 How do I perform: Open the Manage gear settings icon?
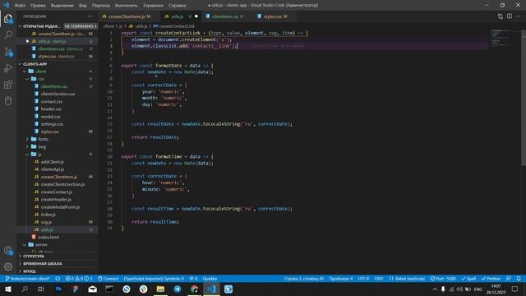(8, 266)
